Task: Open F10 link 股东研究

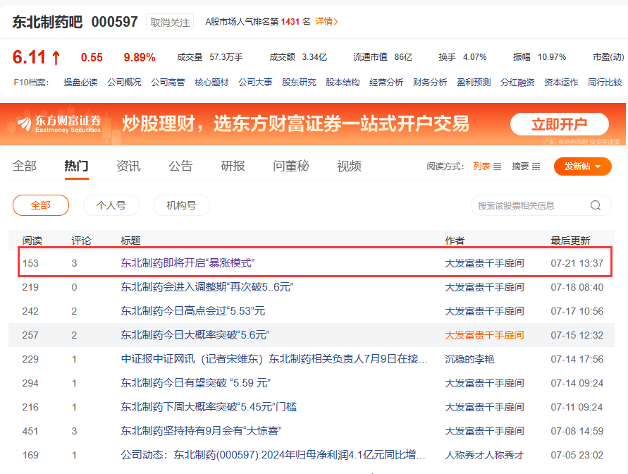Action: click(x=299, y=83)
